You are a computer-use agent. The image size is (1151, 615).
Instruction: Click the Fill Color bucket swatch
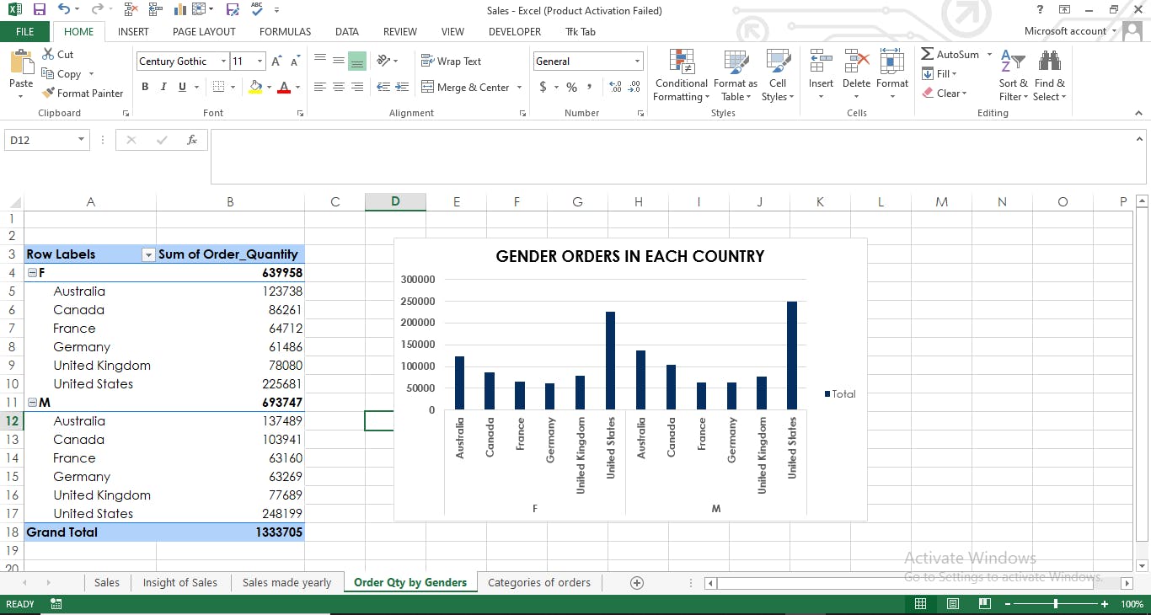255,87
